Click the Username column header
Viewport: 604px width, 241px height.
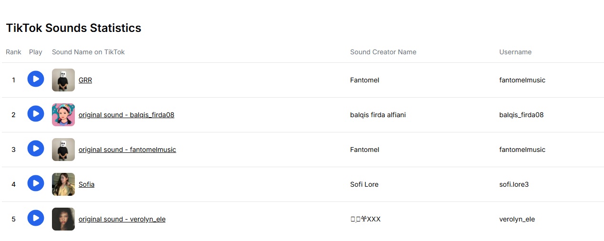(515, 52)
